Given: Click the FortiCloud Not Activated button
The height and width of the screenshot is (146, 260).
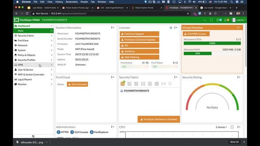Looking at the screenshot, I should 78,84.
